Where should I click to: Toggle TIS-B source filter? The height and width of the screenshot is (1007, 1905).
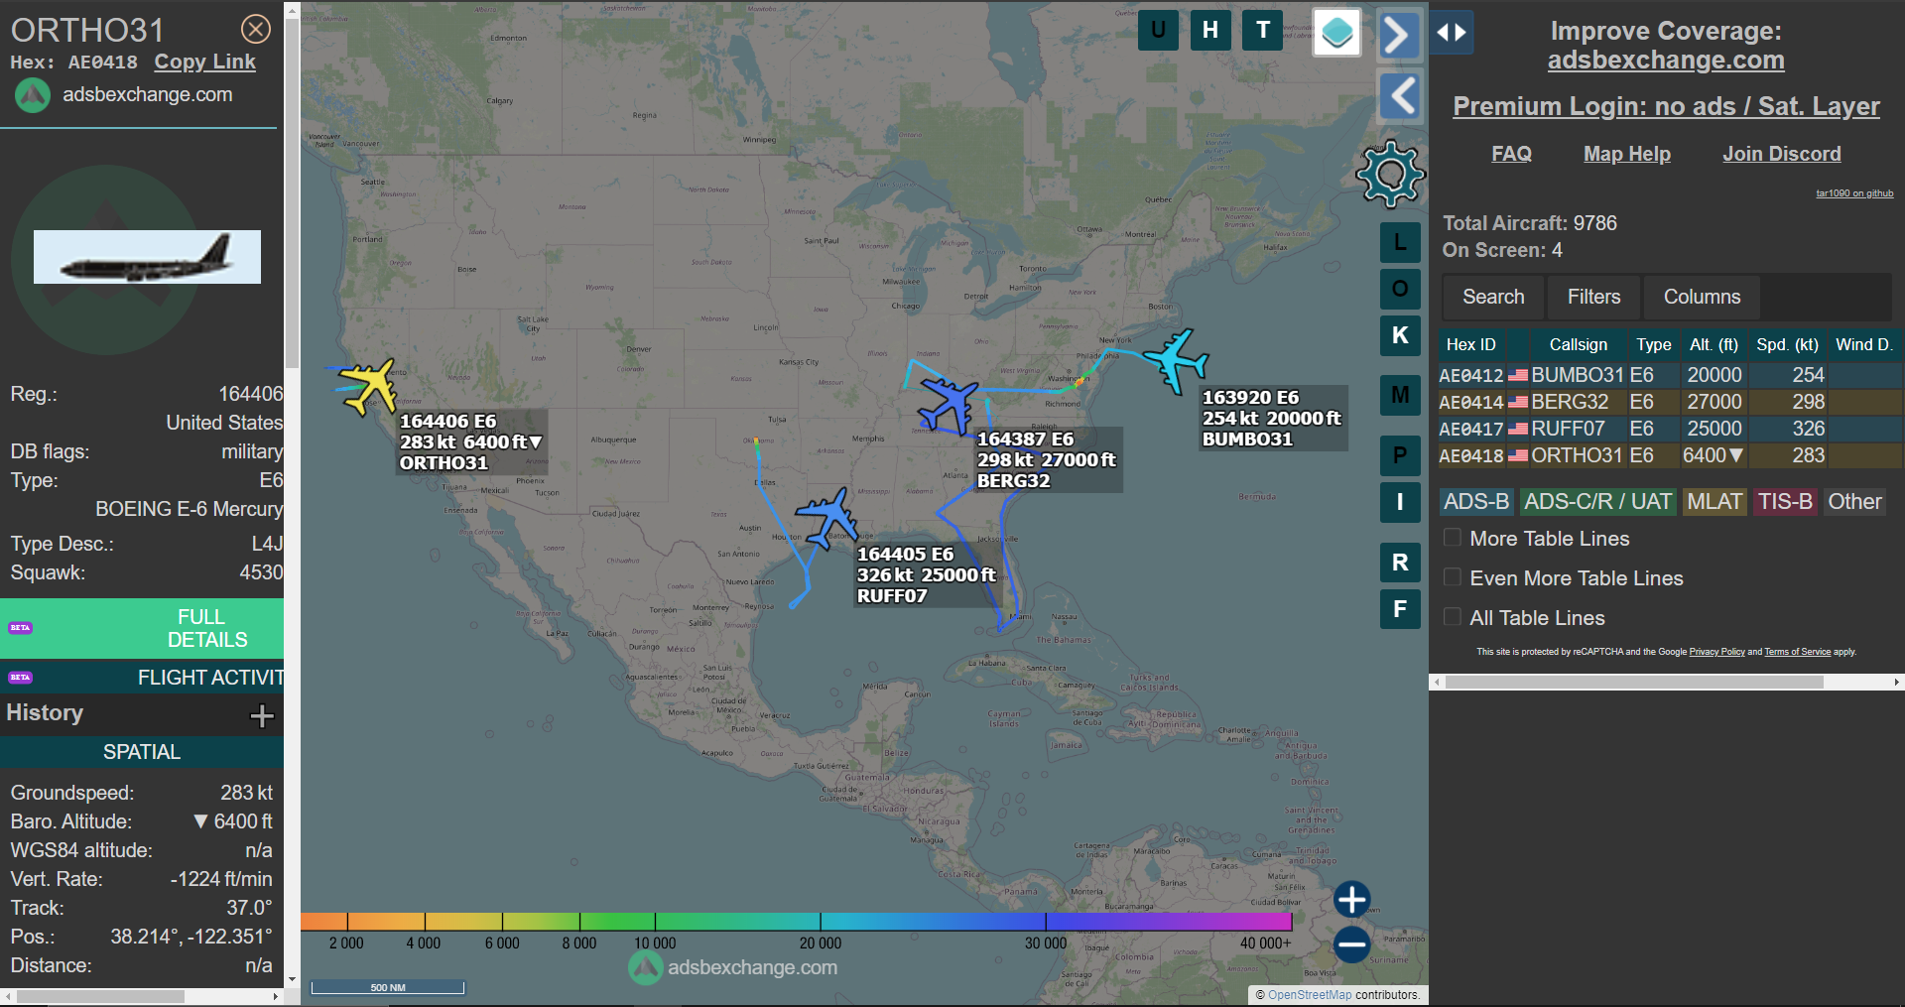coord(1785,502)
